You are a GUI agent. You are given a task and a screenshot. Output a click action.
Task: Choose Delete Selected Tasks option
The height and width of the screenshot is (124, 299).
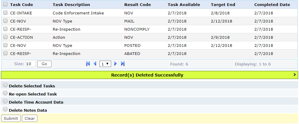coord(5,85)
